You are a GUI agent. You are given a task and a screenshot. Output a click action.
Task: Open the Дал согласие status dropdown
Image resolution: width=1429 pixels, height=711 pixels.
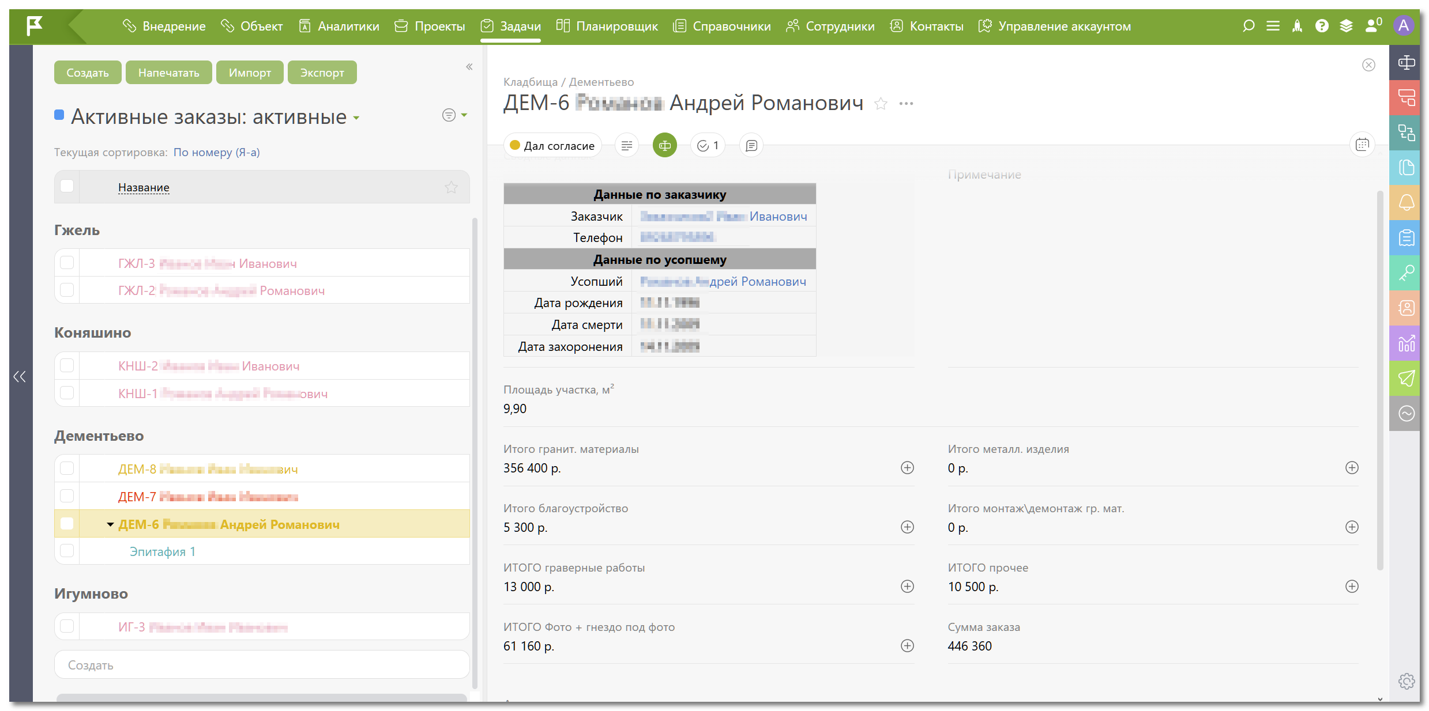[552, 146]
